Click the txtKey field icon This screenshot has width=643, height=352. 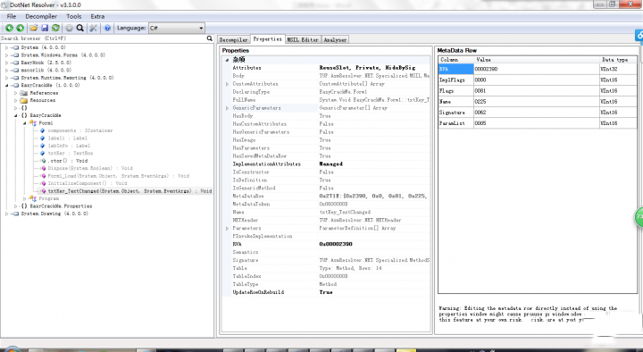click(42, 153)
